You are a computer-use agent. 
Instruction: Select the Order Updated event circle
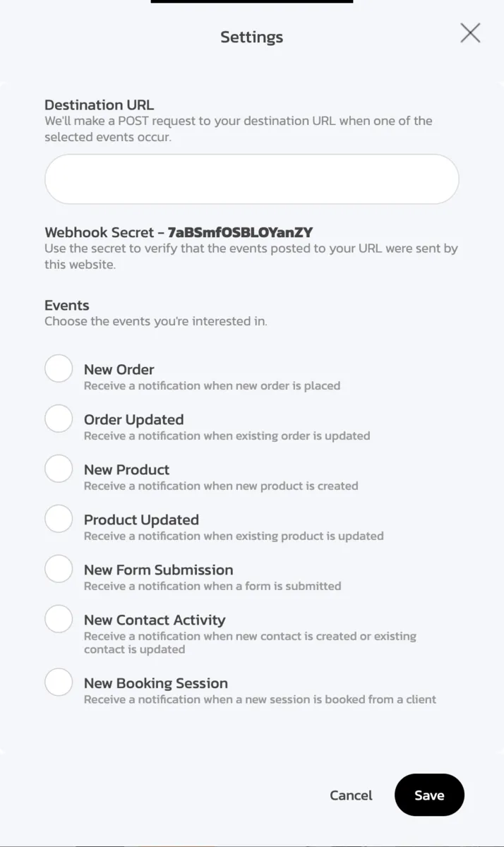[59, 419]
